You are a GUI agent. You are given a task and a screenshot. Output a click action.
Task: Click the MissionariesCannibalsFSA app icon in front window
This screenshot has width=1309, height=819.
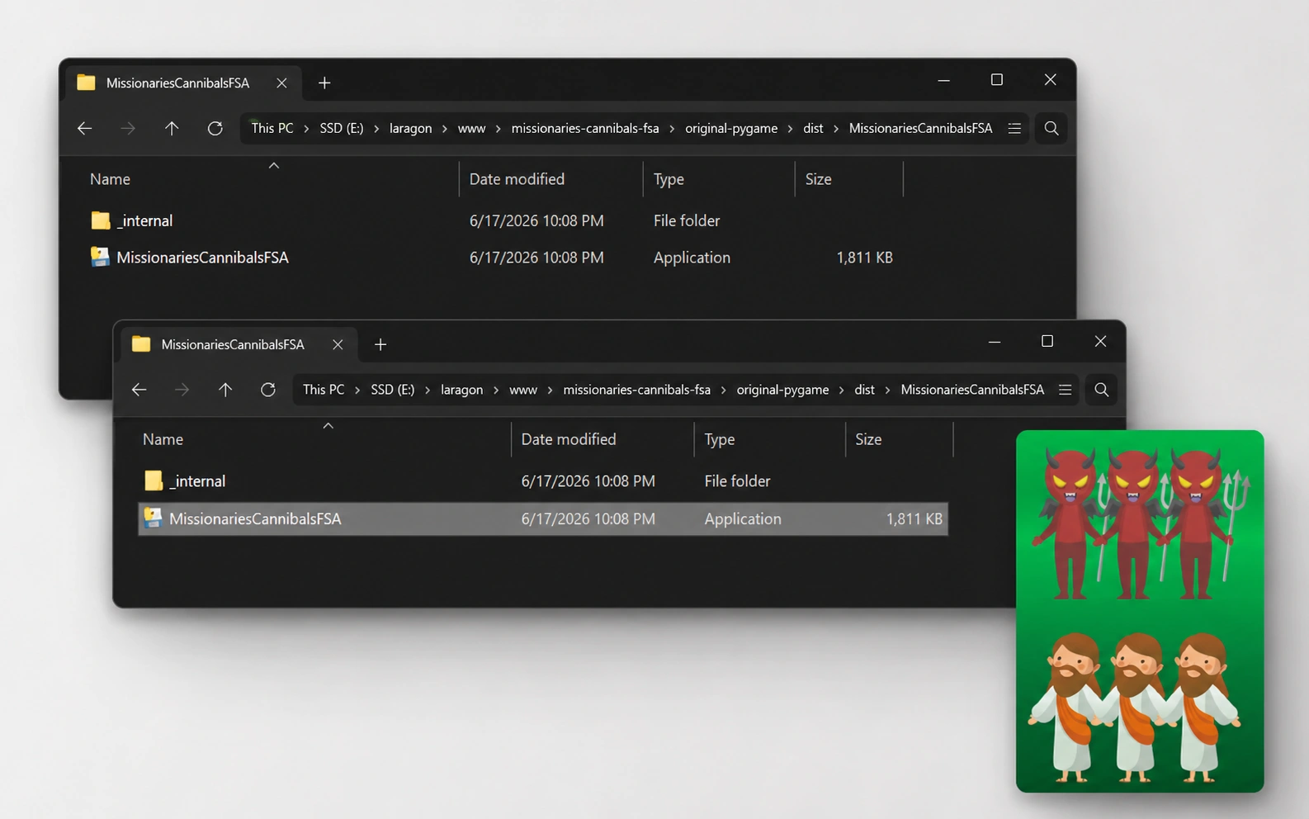[153, 518]
